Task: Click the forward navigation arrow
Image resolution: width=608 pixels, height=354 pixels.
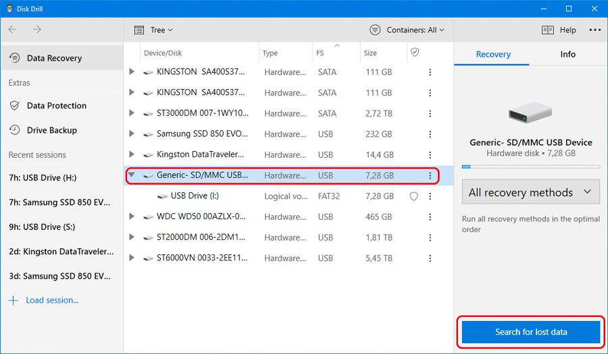Action: 36,30
